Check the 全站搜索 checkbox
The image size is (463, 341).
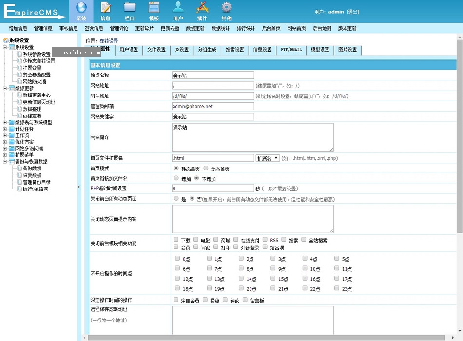point(304,240)
